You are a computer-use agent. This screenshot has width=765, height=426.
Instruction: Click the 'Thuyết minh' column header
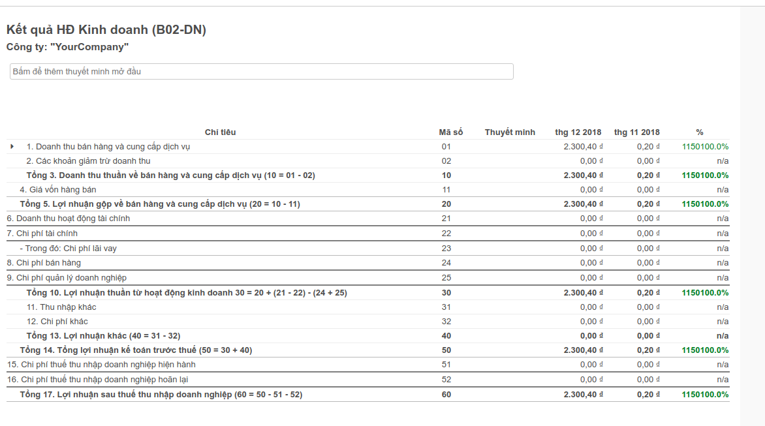tap(510, 132)
